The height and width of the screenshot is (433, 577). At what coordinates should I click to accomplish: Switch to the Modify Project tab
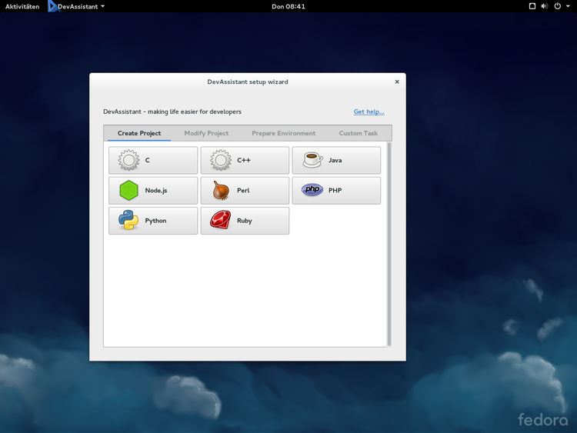pyautogui.click(x=206, y=133)
